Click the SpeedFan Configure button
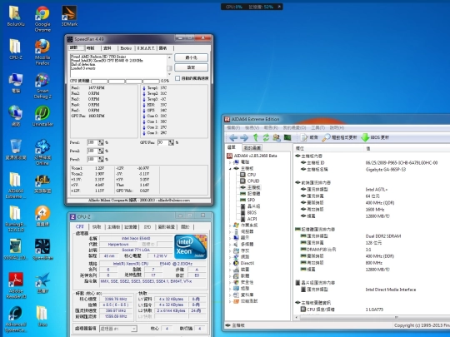Viewport: 450px width, 337px height. [x=191, y=67]
